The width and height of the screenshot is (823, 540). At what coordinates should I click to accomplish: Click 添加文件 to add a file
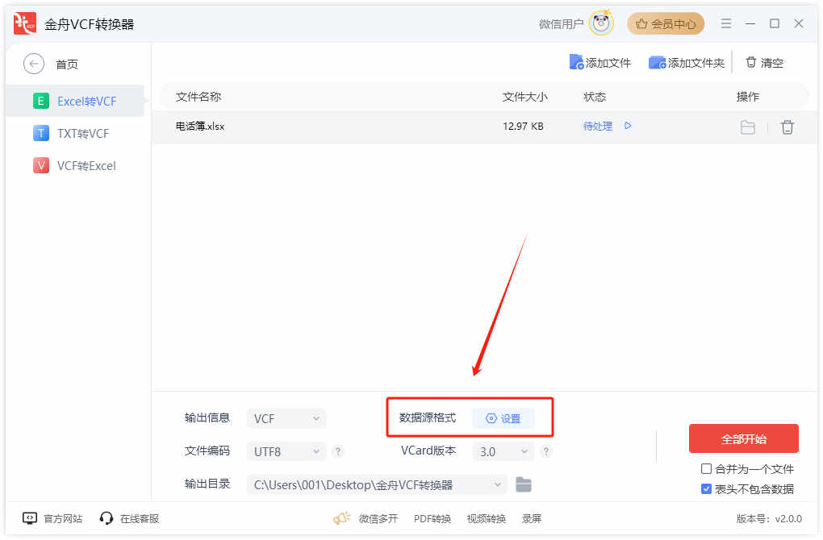(600, 63)
